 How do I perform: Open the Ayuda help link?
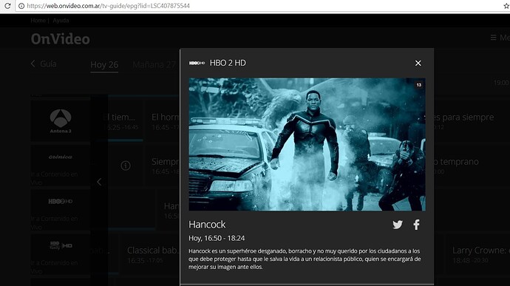click(61, 21)
